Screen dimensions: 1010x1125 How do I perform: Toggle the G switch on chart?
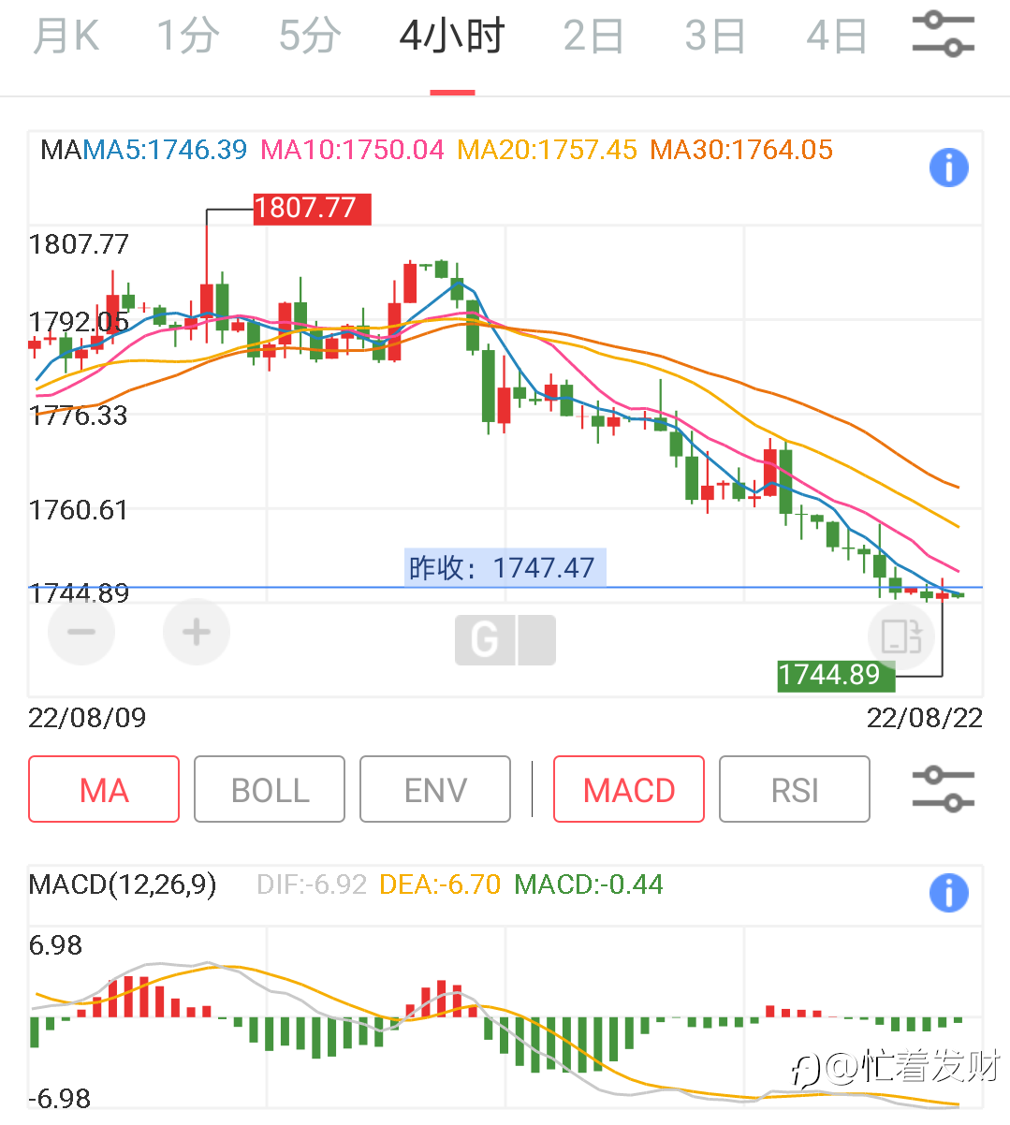505,640
